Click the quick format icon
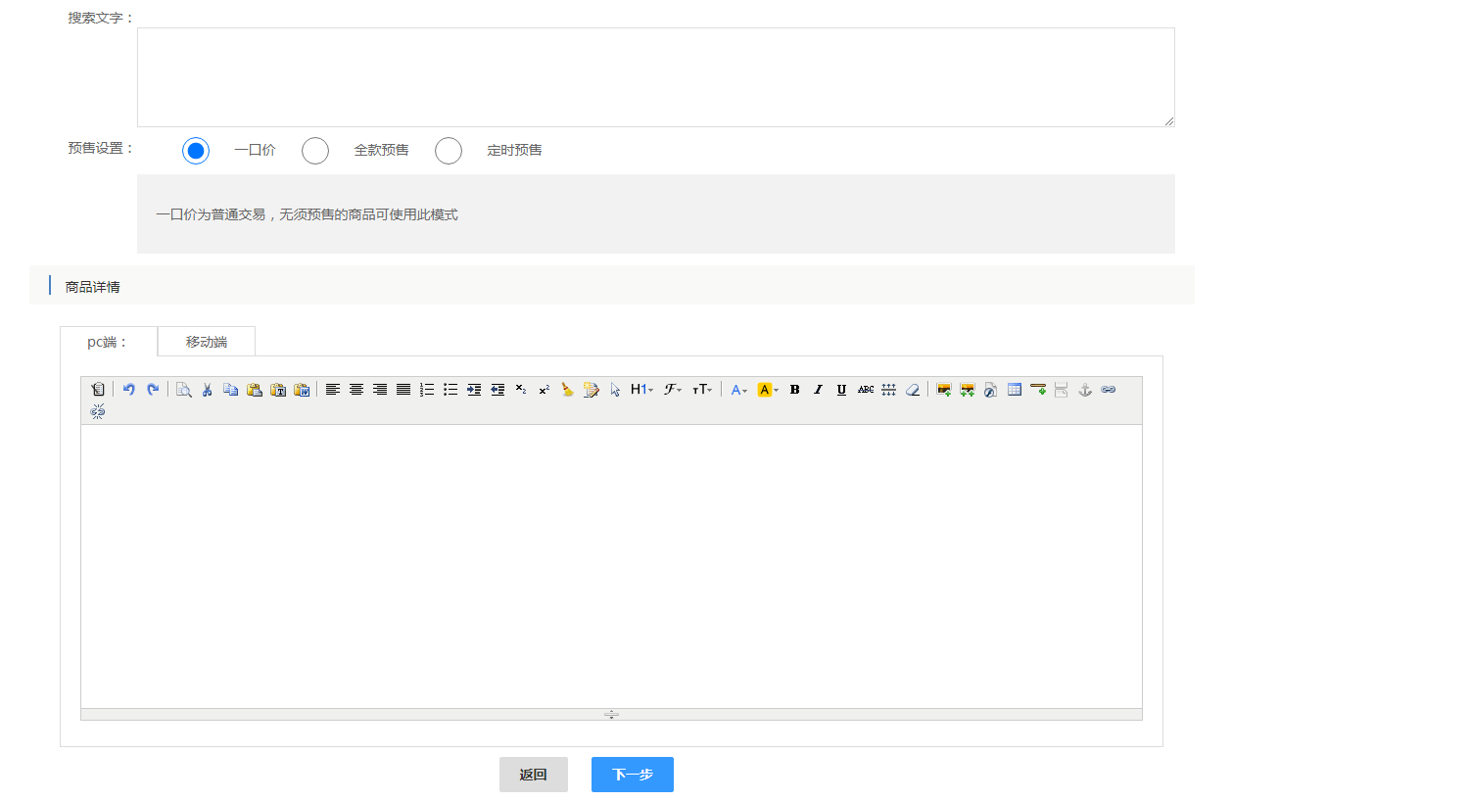Viewport: 1469px width, 801px height. click(592, 390)
